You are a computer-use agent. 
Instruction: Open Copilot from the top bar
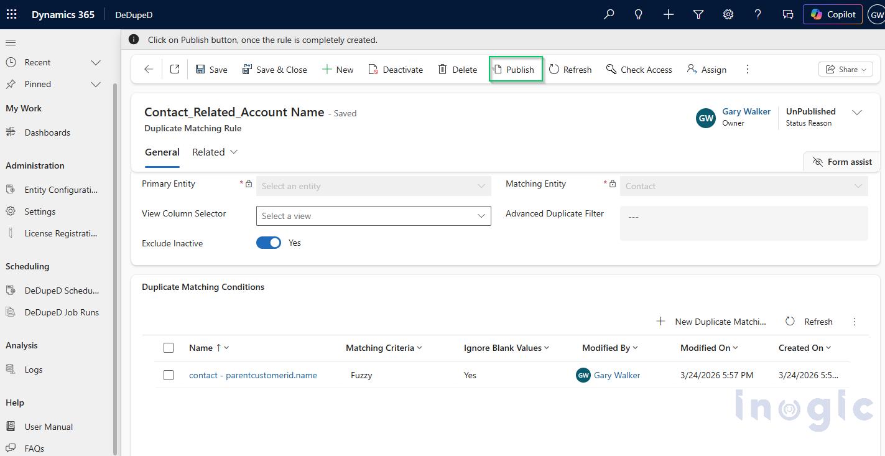[x=832, y=14]
